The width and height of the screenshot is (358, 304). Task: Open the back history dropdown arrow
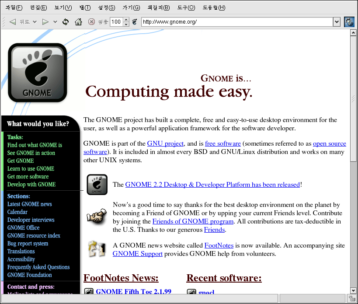coord(35,22)
